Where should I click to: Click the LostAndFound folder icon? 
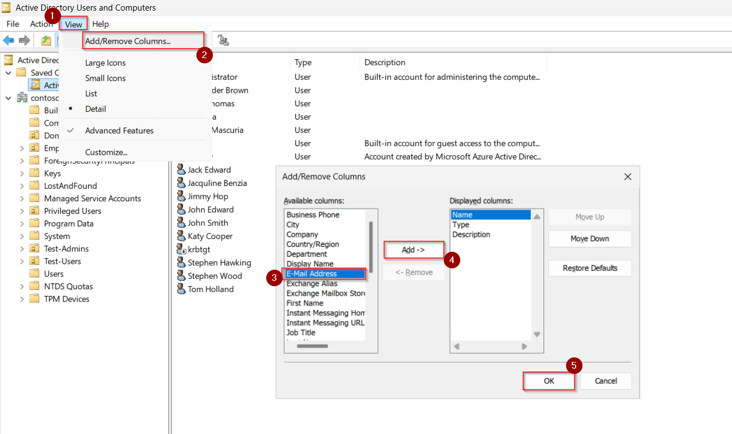[x=34, y=185]
